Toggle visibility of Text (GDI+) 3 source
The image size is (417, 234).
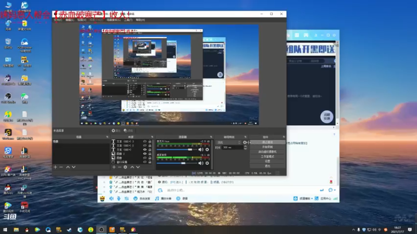[x=145, y=141]
